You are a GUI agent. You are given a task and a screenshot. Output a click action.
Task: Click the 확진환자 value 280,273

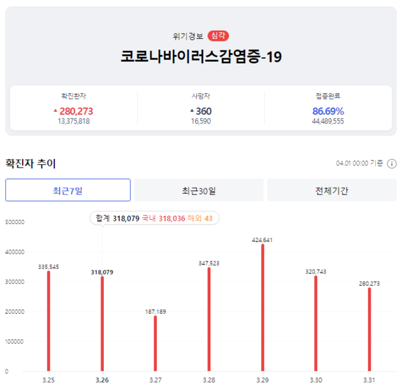pos(76,111)
